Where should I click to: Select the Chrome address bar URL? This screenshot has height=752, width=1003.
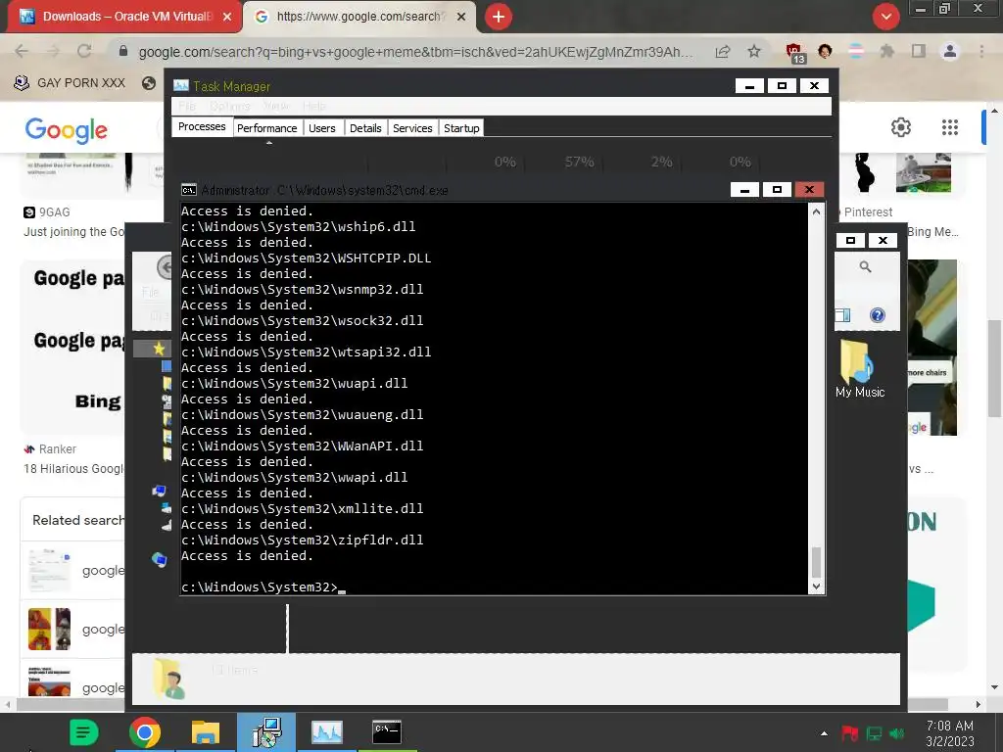click(x=415, y=52)
